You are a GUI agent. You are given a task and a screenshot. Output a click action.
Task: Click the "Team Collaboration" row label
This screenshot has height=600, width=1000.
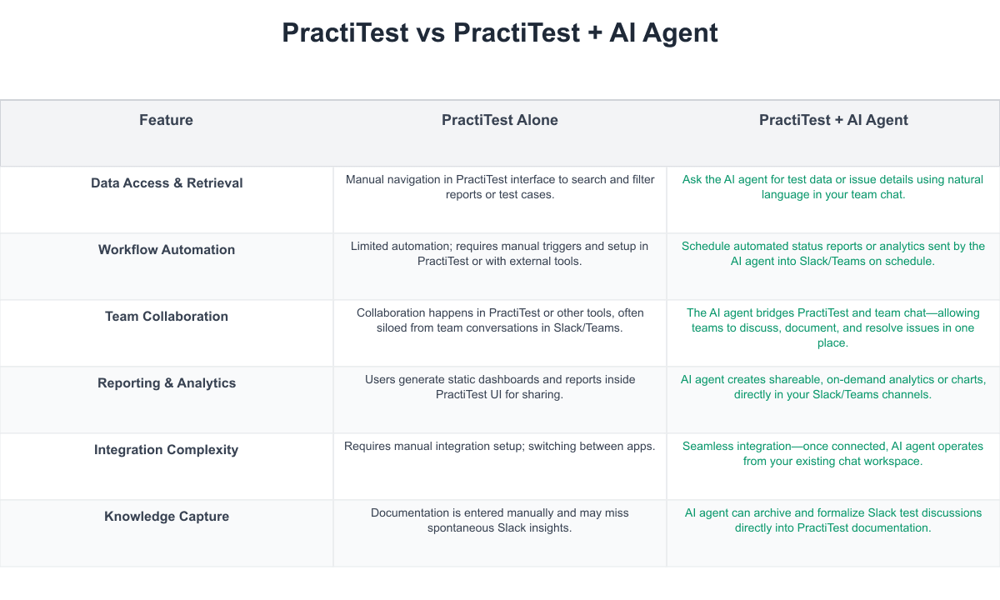tap(167, 317)
